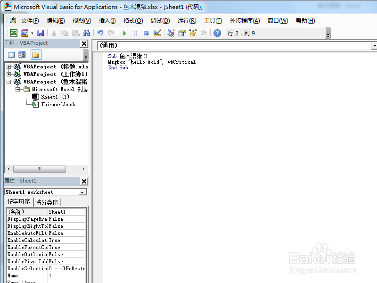The height and width of the screenshot is (283, 377).
Task: Open the 文件(F) menu
Action: [30, 21]
